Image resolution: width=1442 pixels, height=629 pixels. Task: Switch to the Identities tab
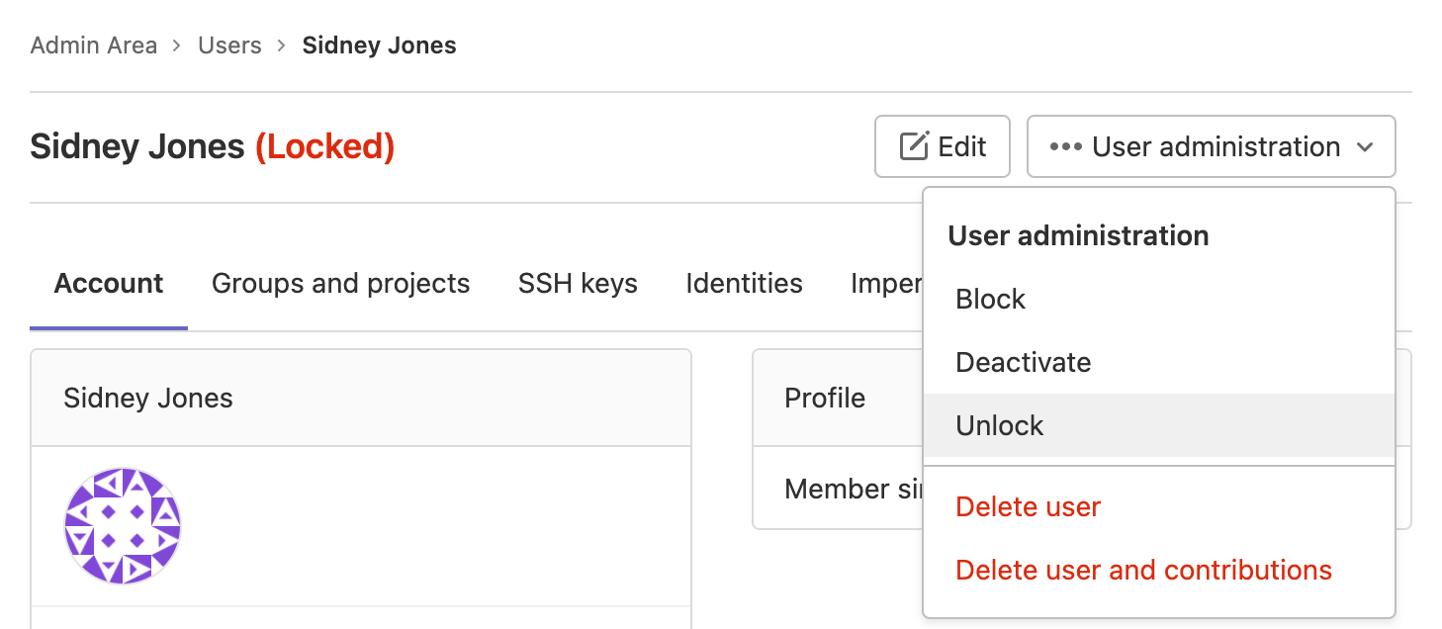pyautogui.click(x=744, y=284)
